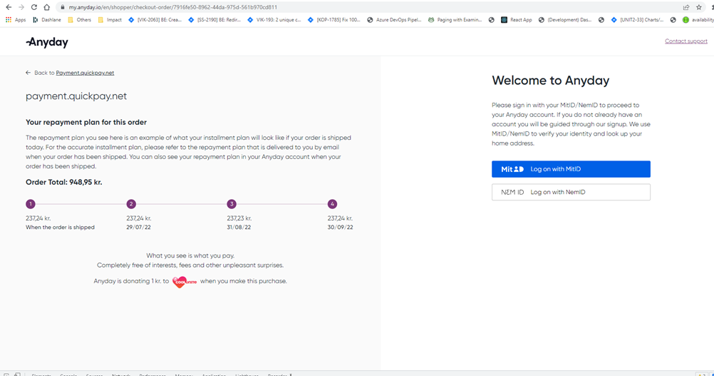Open the Contact support link
Screen dimensions: 714x376
tap(685, 41)
